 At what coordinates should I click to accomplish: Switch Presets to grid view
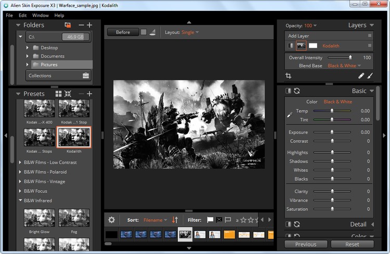point(58,94)
